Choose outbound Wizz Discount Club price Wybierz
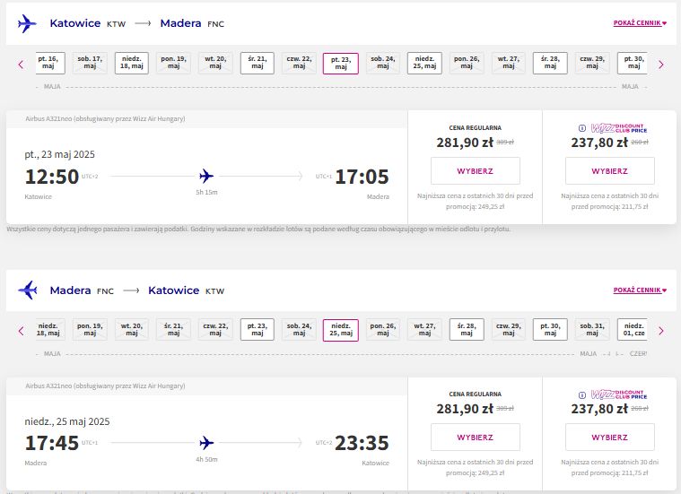This screenshot has width=681, height=494. [610, 171]
